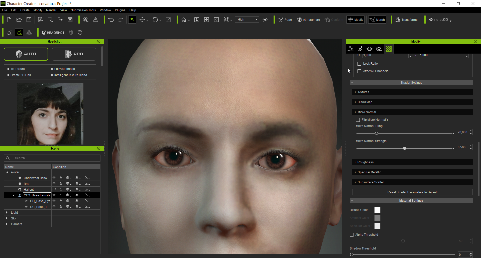Select the Haircut scene item
The height and width of the screenshot is (258, 481).
tap(29, 190)
